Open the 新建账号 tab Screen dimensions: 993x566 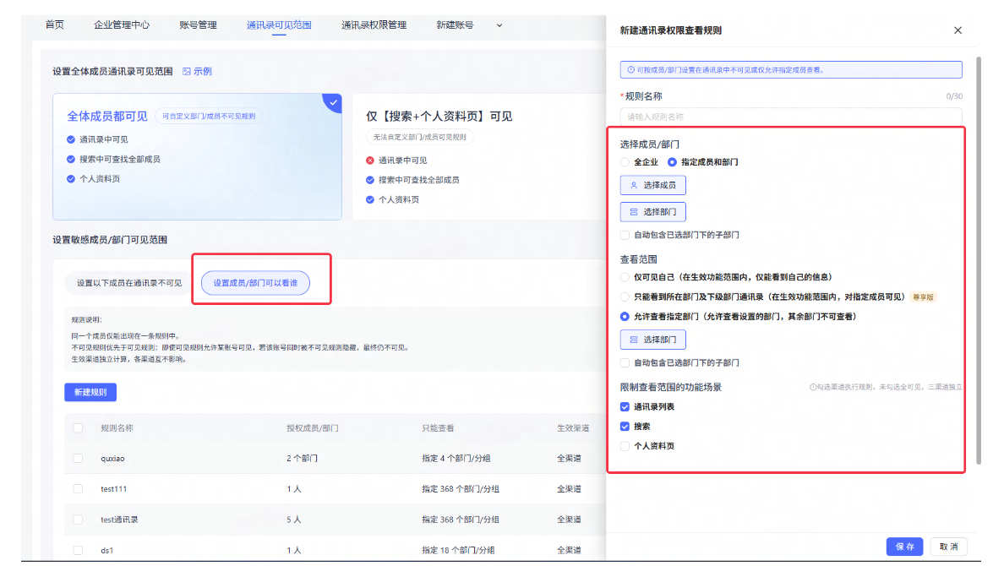tap(455, 24)
